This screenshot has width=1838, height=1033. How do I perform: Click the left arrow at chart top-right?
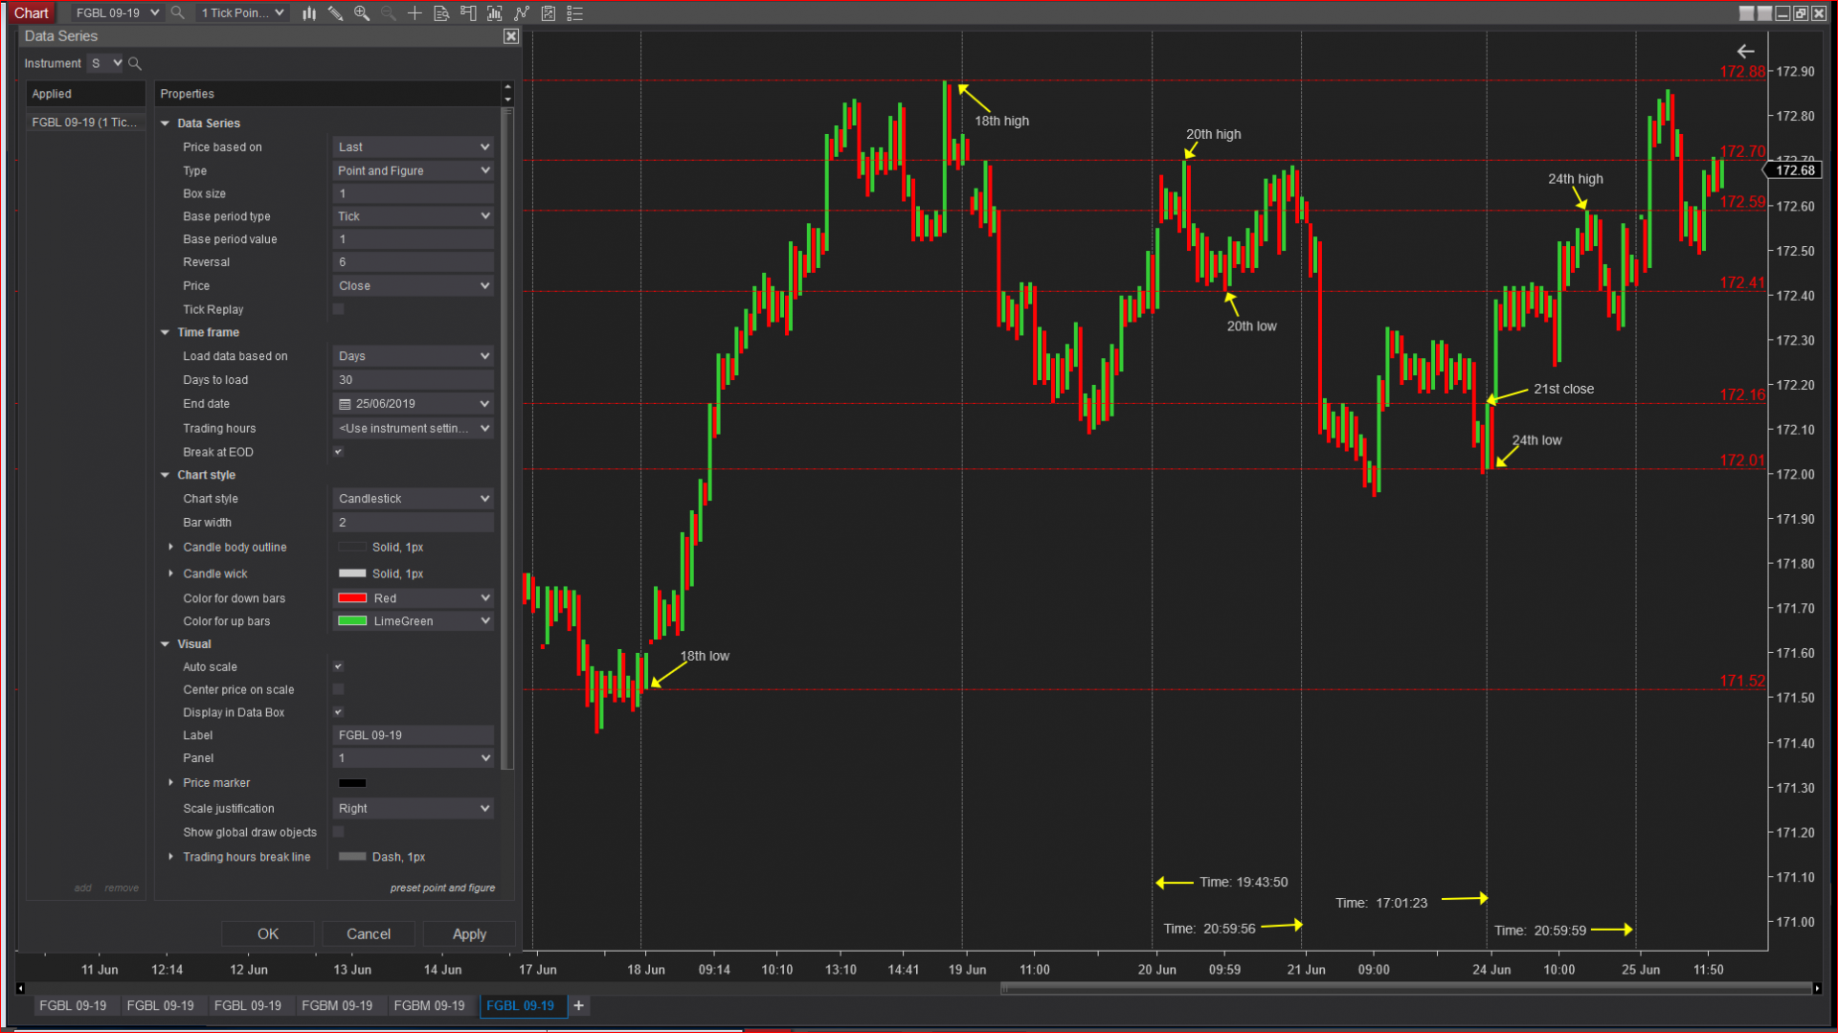(x=1745, y=52)
